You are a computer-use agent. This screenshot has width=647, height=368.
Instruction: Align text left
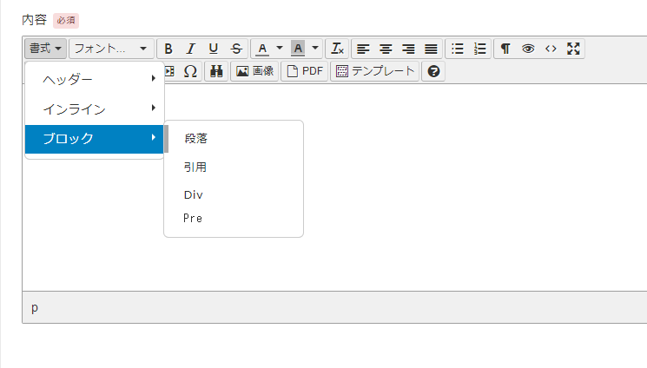363,49
